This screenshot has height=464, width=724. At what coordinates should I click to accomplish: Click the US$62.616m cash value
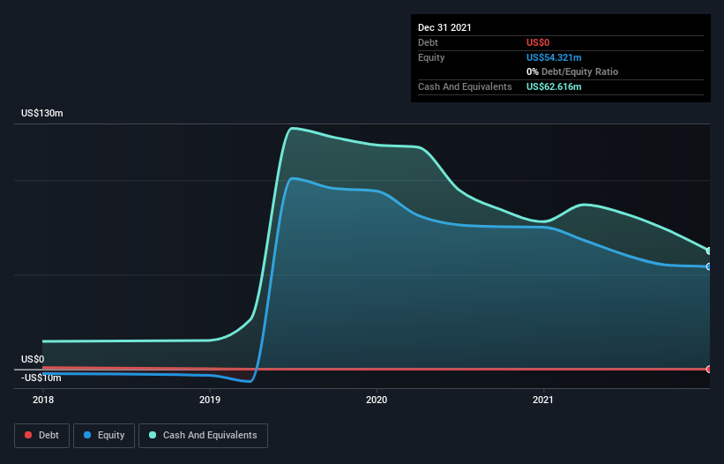(554, 86)
